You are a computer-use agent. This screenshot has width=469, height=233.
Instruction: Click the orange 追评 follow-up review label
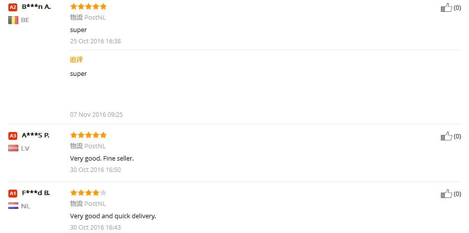(x=76, y=60)
